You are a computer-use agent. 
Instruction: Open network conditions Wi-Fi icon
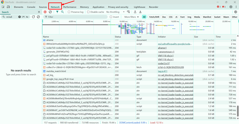point(128,12)
